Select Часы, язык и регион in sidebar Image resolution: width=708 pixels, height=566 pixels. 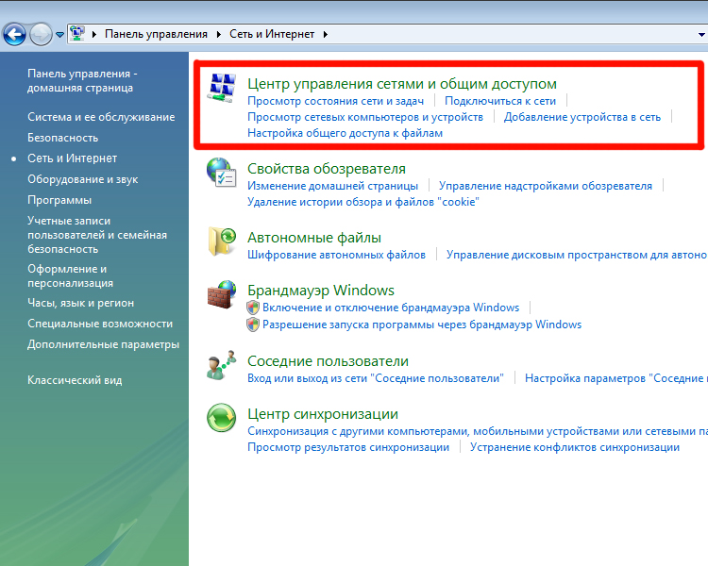point(81,303)
